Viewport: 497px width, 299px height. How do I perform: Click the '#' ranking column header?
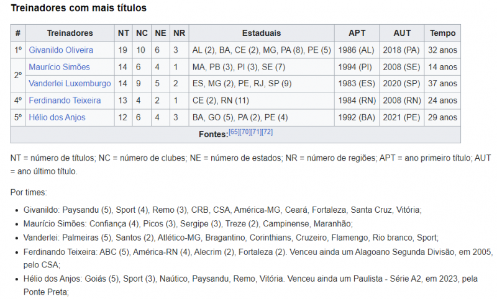pos(18,33)
